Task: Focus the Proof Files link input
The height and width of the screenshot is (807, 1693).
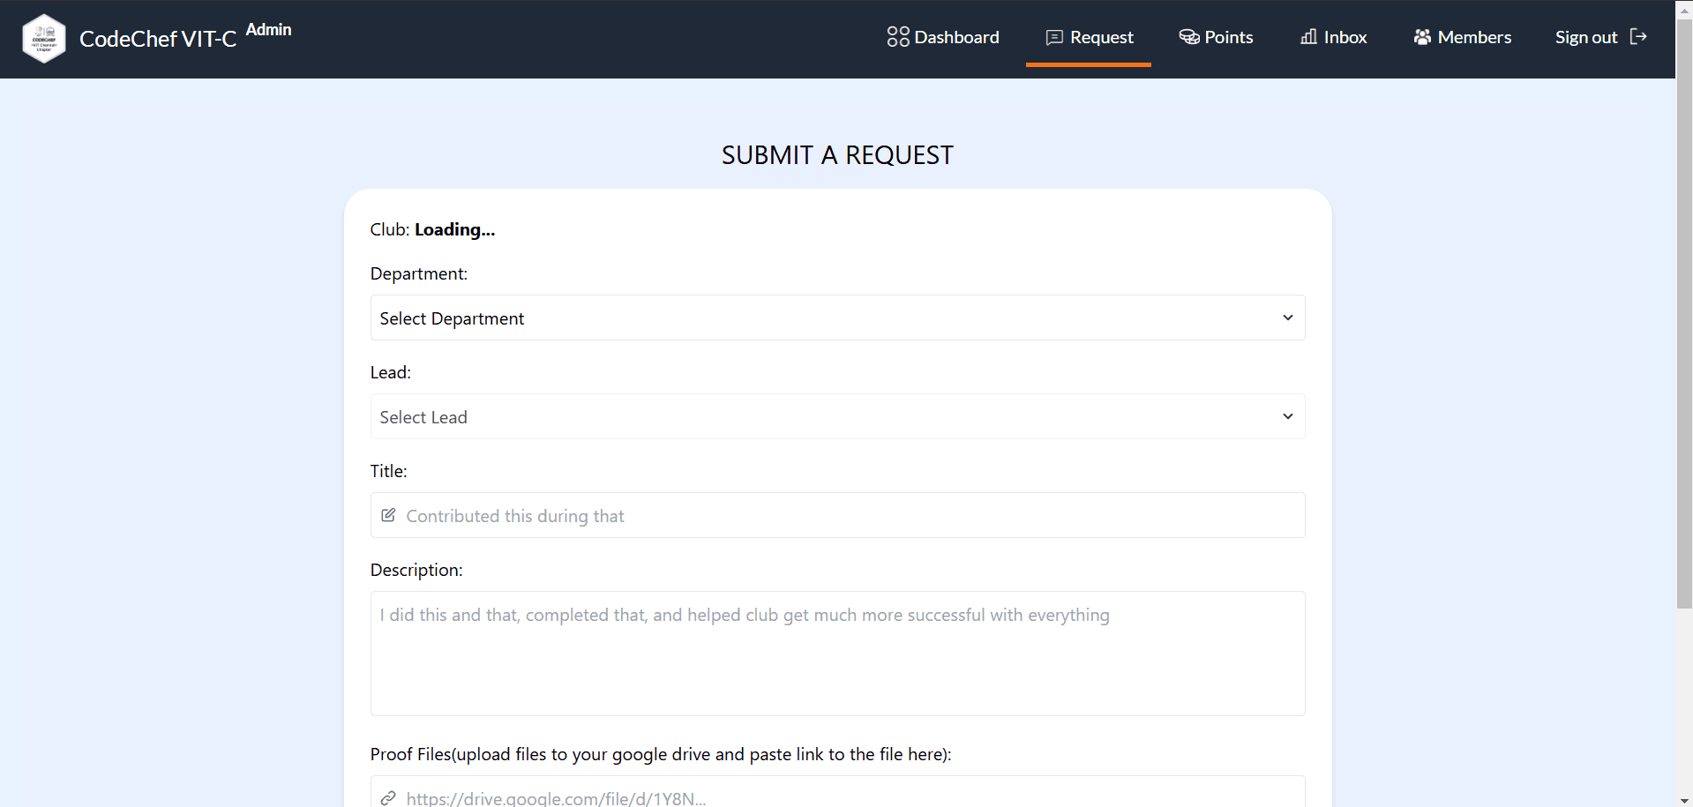Action: pyautogui.click(x=837, y=791)
